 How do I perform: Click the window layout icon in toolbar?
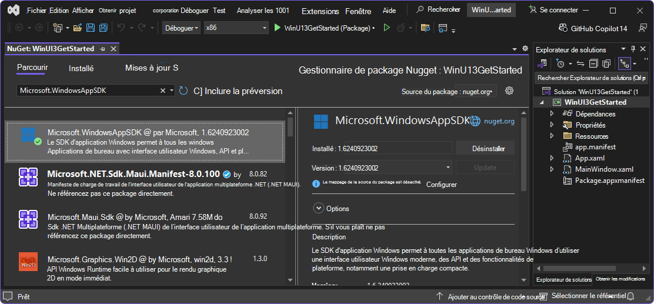click(442, 28)
